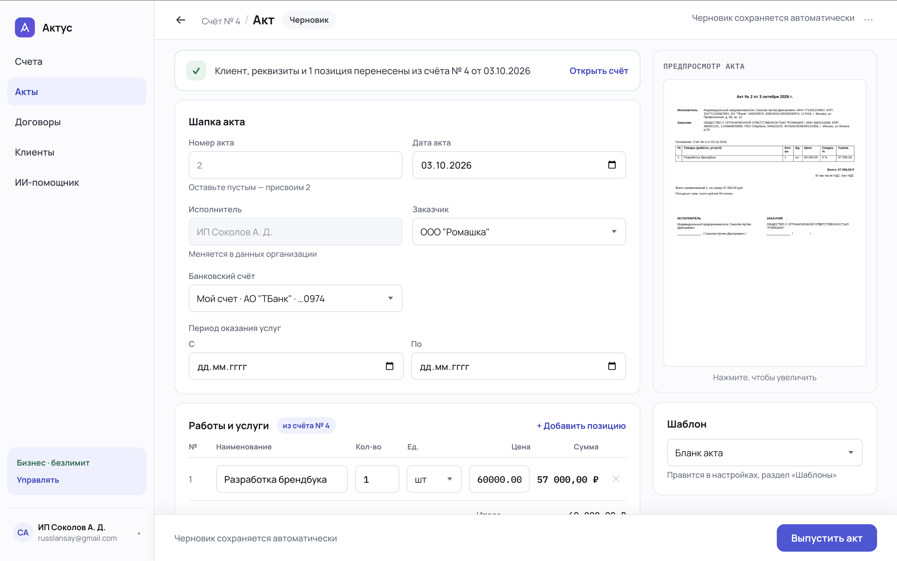Click the sum value 57 000,00 ₽
897x561 pixels.
(x=567, y=479)
